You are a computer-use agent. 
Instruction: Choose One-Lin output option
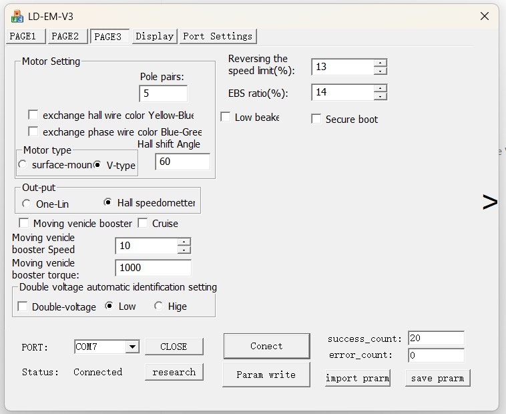27,203
